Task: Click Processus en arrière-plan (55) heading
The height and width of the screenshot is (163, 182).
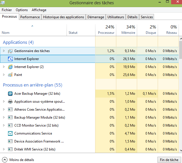Action: point(33,85)
